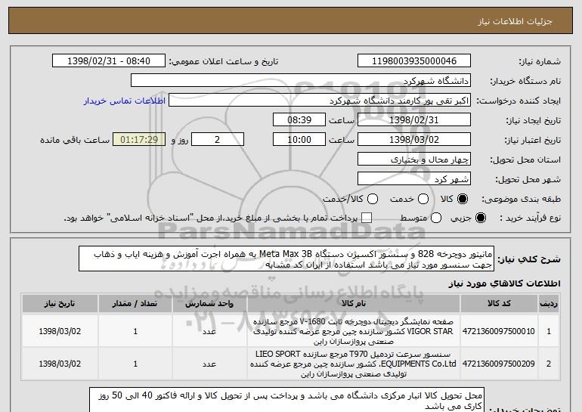Image resolution: width=582 pixels, height=412 pixels.
Task: Click the buyer notes delivery text box
Action: pyautogui.click(x=286, y=401)
